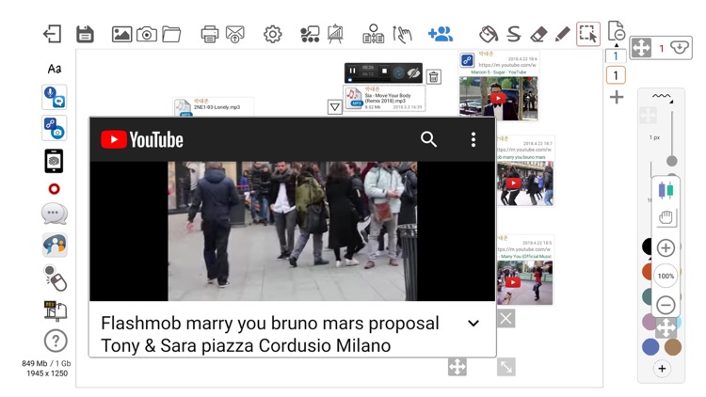This screenshot has height=397, width=706.
Task: Click the person reading books icon
Action: pos(374,34)
